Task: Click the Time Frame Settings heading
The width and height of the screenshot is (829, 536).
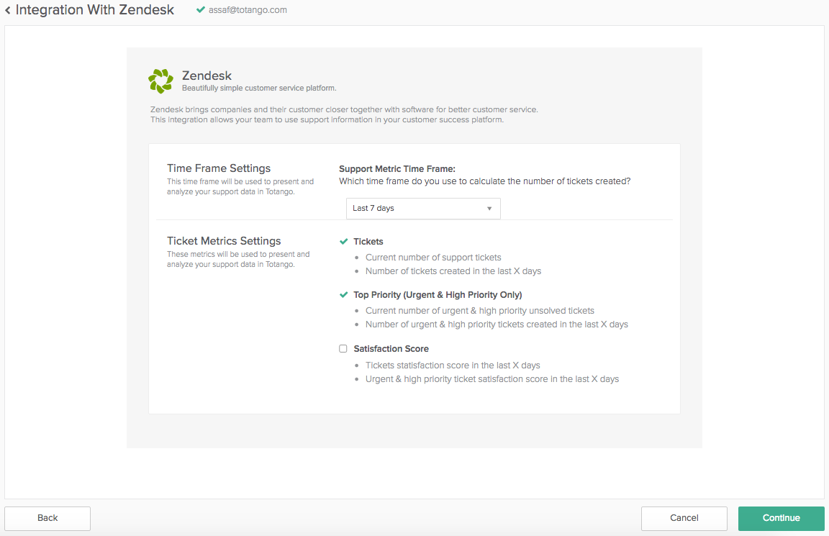Action: 219,168
